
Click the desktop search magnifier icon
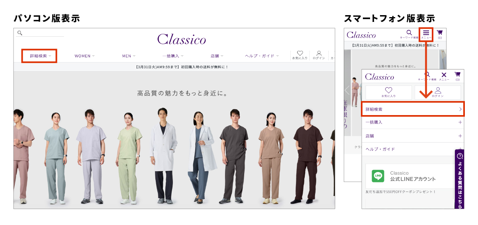click(20, 33)
